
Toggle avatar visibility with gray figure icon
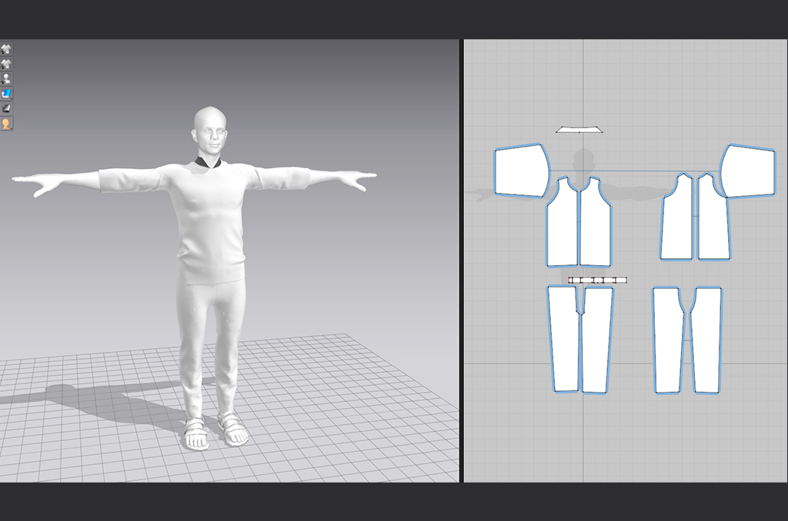tap(6, 78)
